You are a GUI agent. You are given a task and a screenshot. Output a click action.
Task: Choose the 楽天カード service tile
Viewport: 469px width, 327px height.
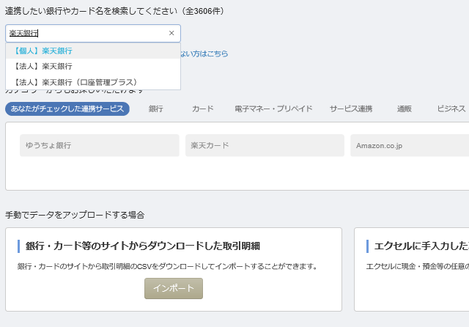265,145
